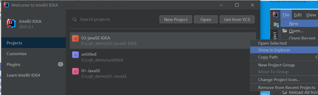This screenshot has height=95, width=318.
Task: Click the folder icon beside Open menu item
Action: (x=285, y=31)
